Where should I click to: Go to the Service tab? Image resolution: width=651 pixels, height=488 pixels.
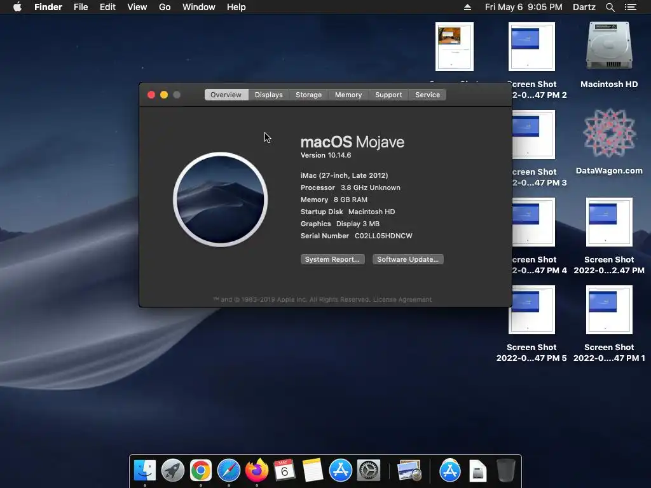[x=427, y=95]
